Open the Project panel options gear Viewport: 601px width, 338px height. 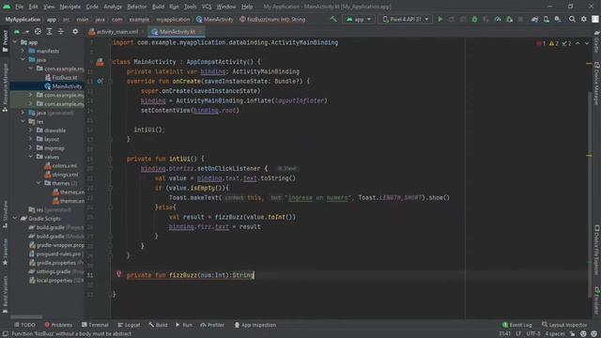[x=75, y=31]
